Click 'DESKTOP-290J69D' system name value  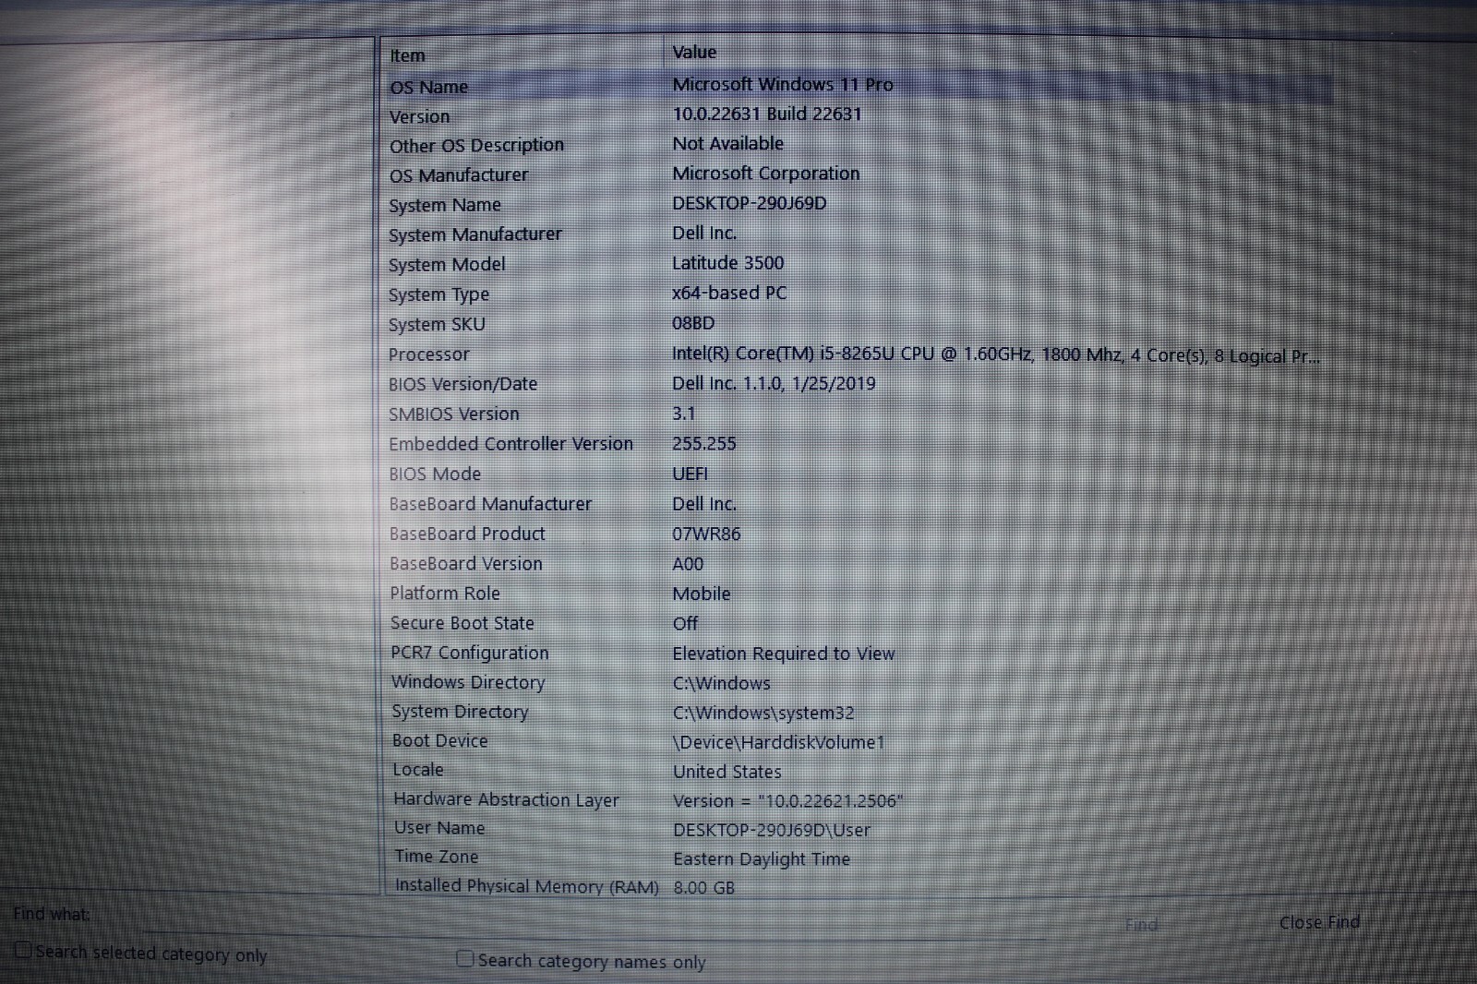coord(749,203)
